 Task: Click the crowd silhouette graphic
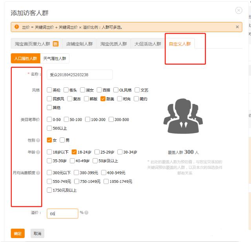183,116
